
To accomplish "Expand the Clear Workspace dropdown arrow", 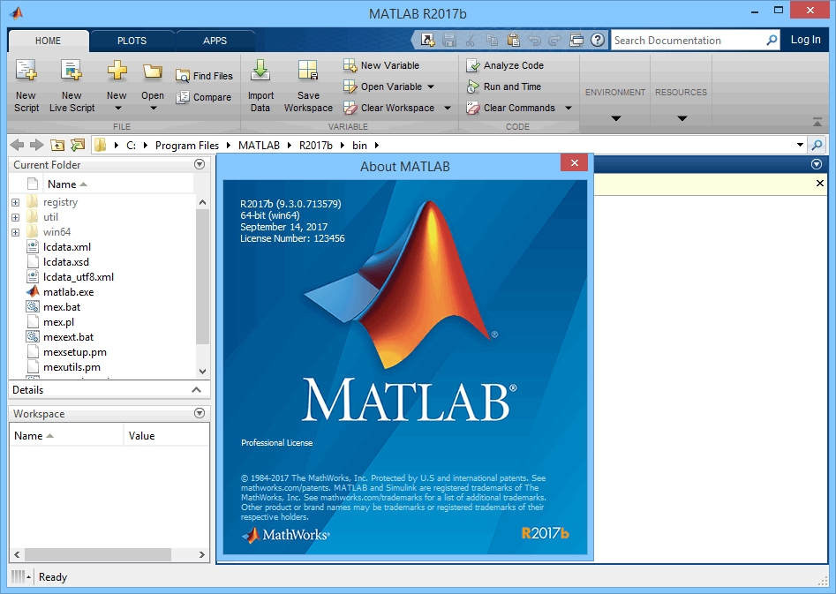I will [x=448, y=108].
